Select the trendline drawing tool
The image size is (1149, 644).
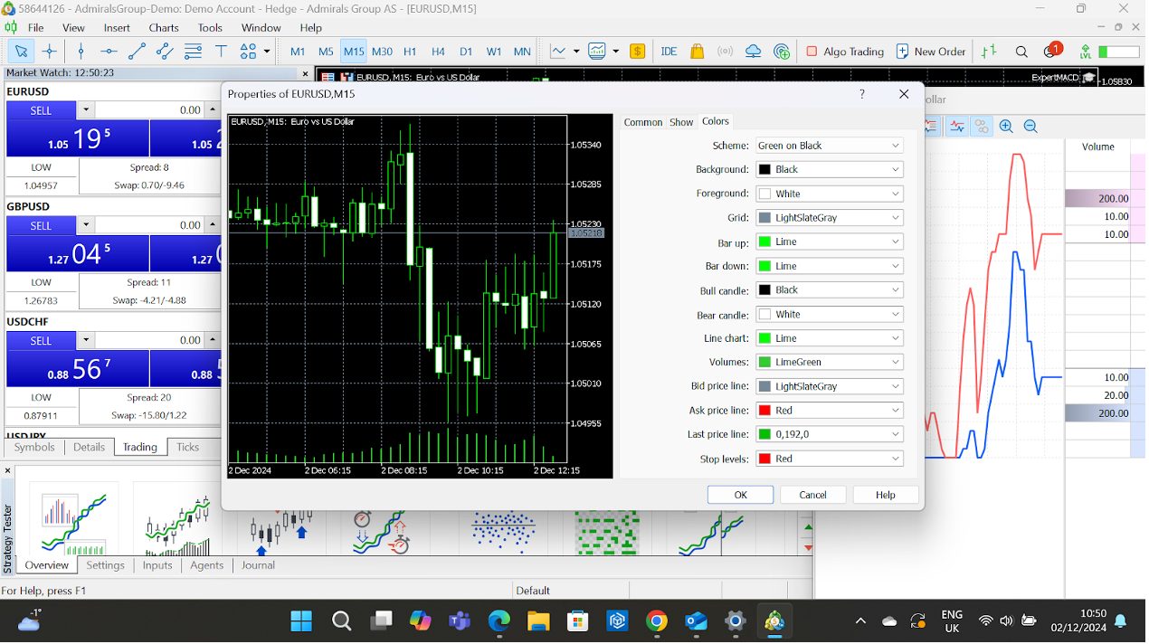[138, 52]
